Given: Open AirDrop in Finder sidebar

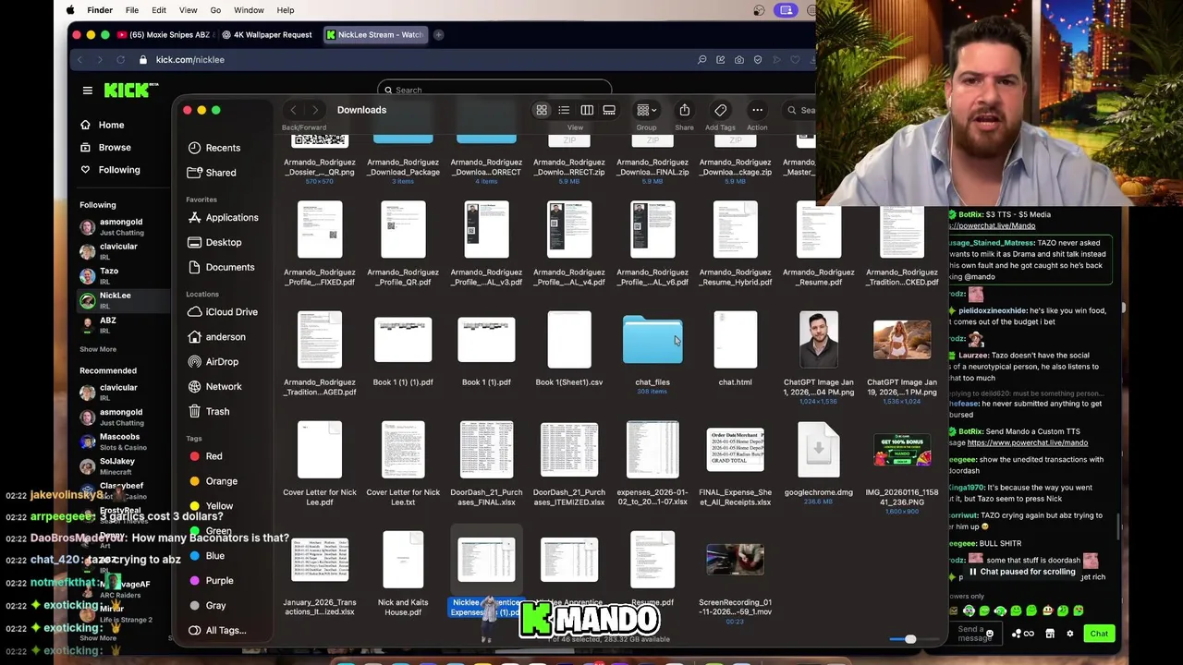Looking at the screenshot, I should (213, 362).
